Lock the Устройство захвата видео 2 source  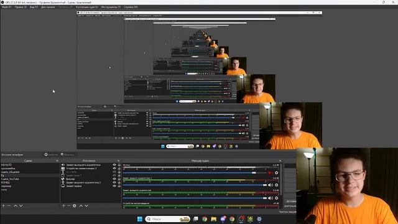coord(119,169)
